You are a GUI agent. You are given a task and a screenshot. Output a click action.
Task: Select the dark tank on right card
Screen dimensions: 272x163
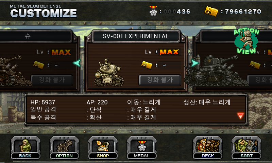(216, 71)
